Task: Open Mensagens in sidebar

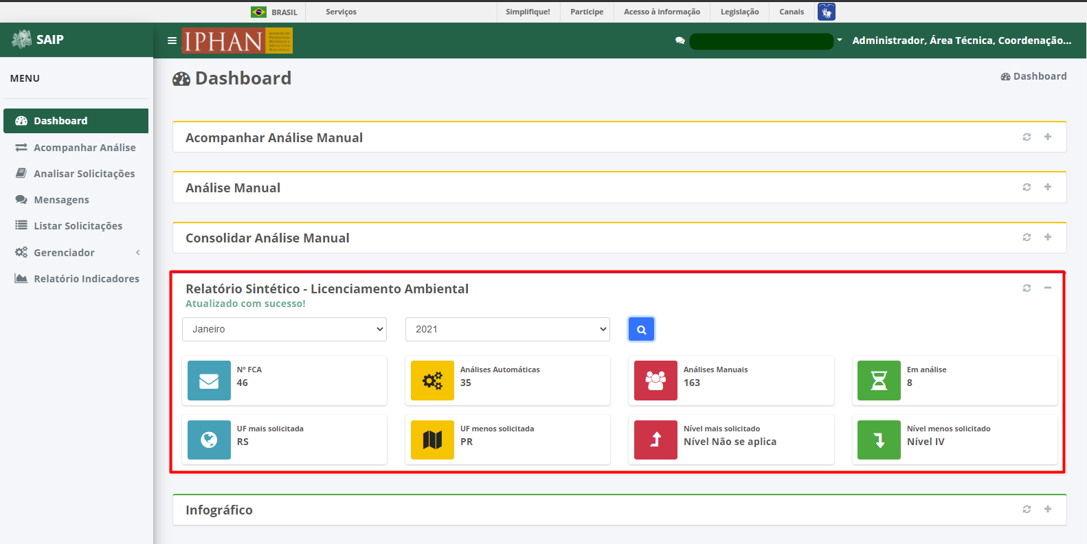Action: point(76,200)
